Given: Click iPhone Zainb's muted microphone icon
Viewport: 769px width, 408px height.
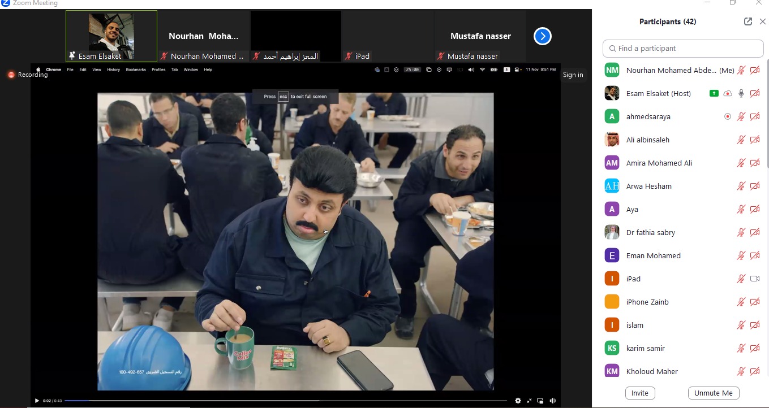Looking at the screenshot, I should 741,302.
